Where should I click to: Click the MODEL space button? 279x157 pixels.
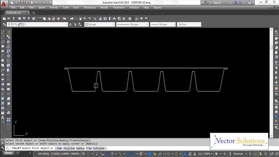75,154
